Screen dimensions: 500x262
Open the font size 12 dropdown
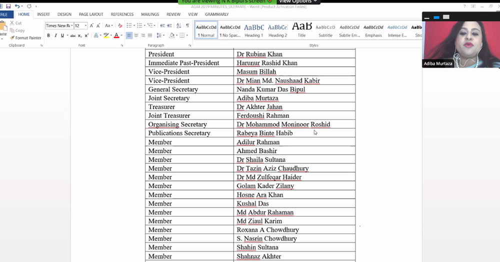click(85, 25)
